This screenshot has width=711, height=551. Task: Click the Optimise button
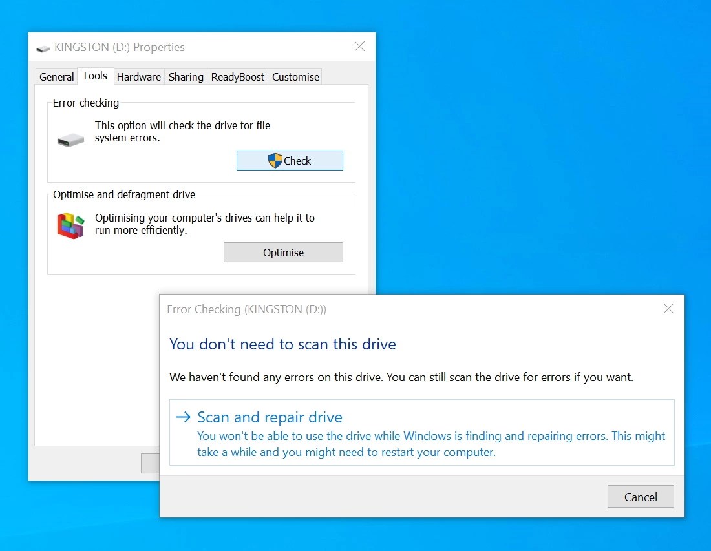coord(283,252)
